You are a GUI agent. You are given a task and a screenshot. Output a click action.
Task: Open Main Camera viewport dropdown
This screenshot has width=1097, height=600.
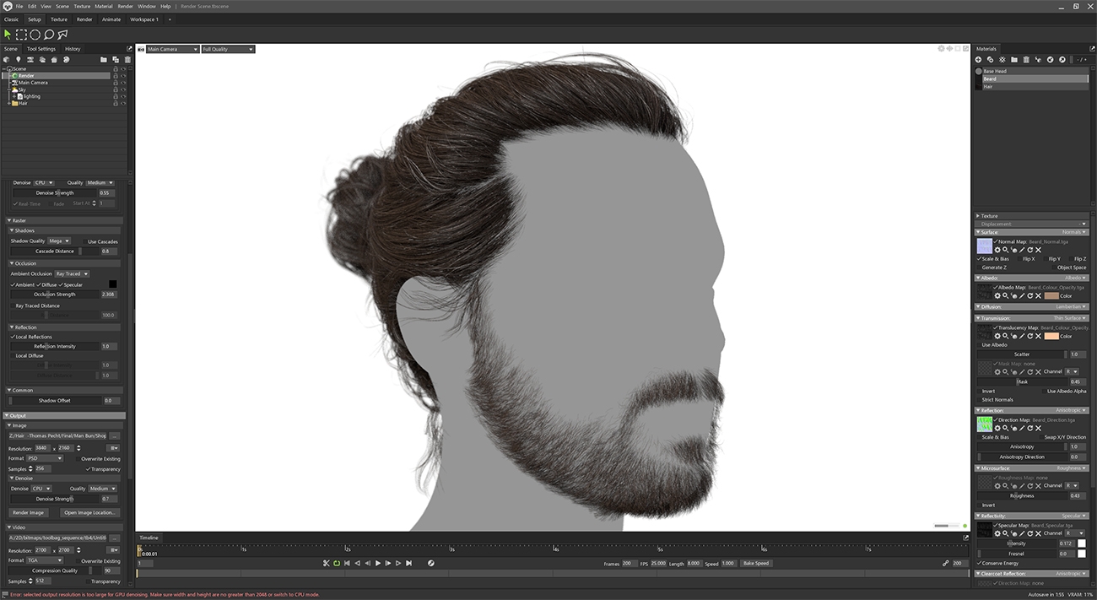(x=173, y=49)
